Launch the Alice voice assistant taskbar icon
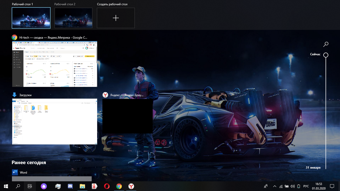 pos(44,186)
